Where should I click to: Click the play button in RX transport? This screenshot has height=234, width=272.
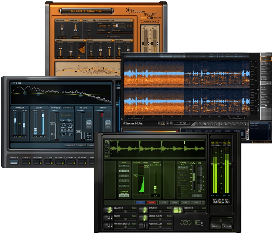[x=163, y=123]
